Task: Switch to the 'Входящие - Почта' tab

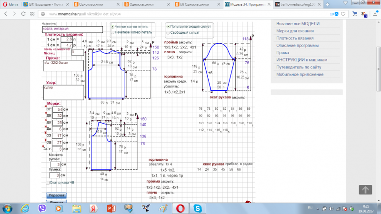Action: pyautogui.click(x=45, y=4)
